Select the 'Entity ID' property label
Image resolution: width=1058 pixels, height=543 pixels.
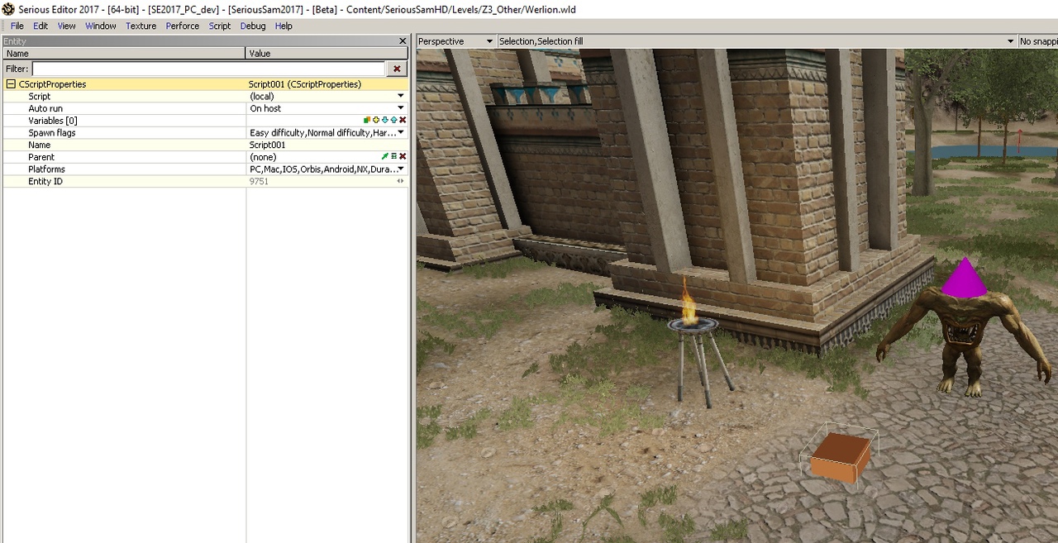coord(45,181)
